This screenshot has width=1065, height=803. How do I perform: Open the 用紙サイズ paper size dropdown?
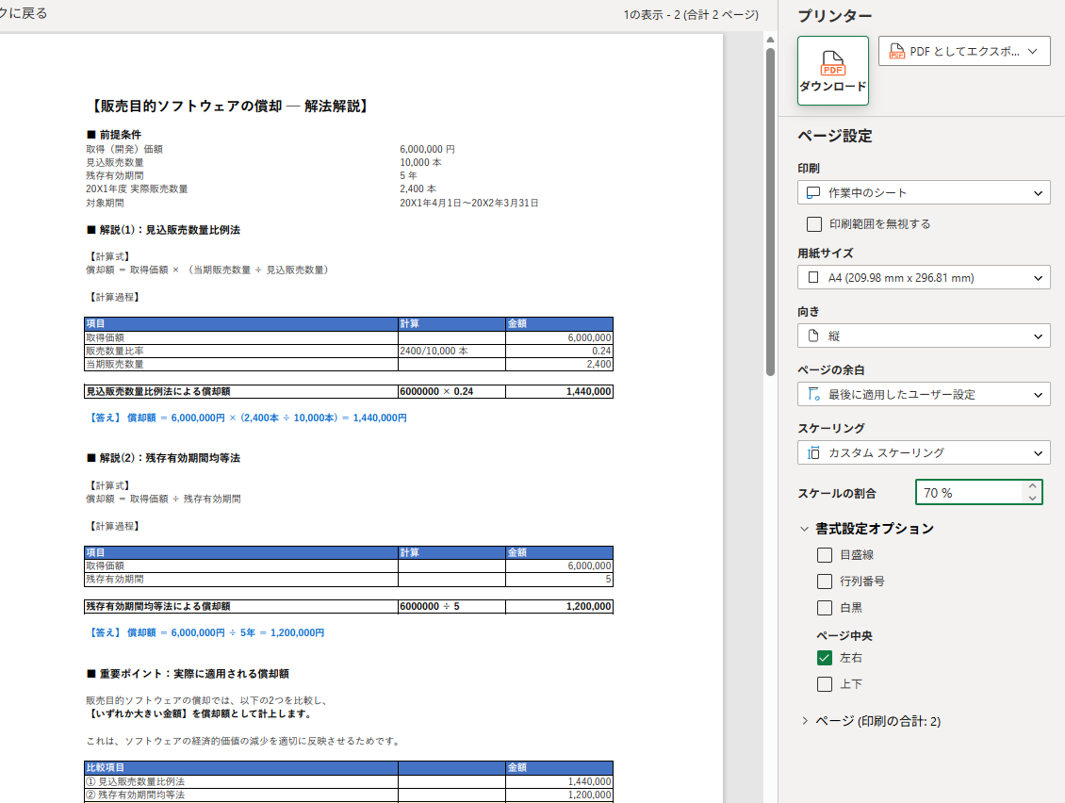[924, 278]
